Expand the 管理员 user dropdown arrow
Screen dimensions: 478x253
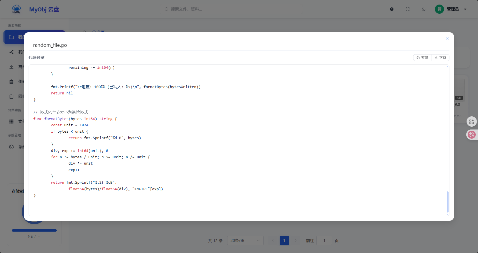[465, 9]
